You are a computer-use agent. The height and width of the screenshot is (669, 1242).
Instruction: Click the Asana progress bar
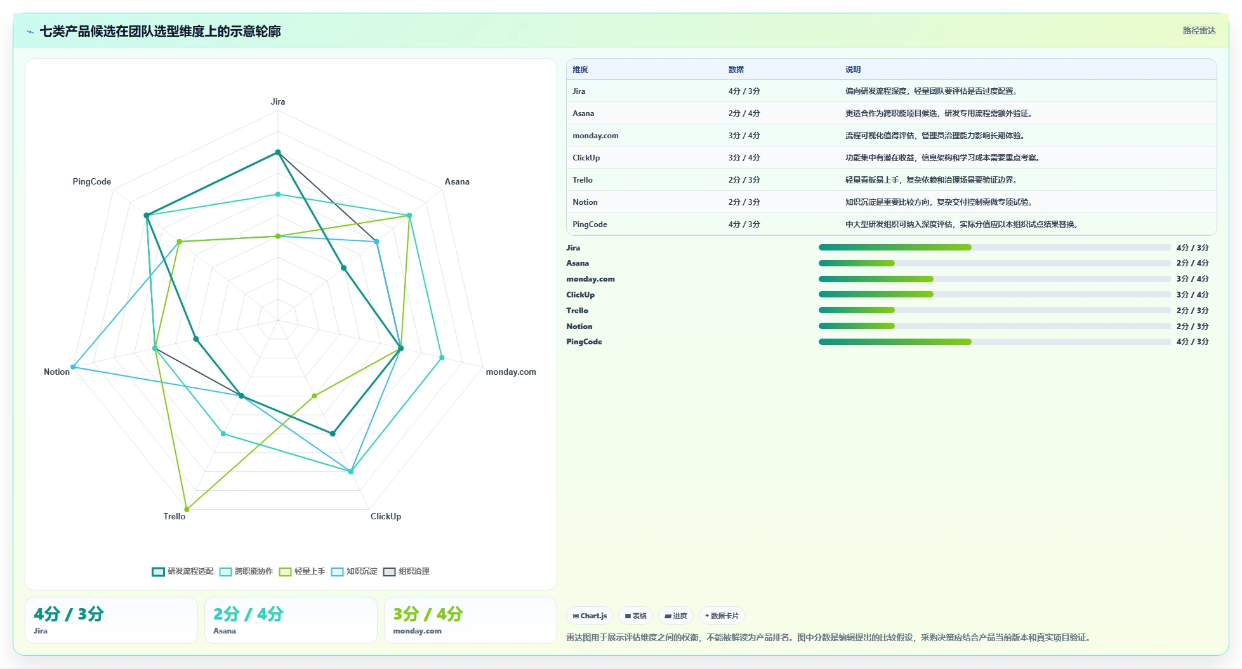(x=994, y=263)
